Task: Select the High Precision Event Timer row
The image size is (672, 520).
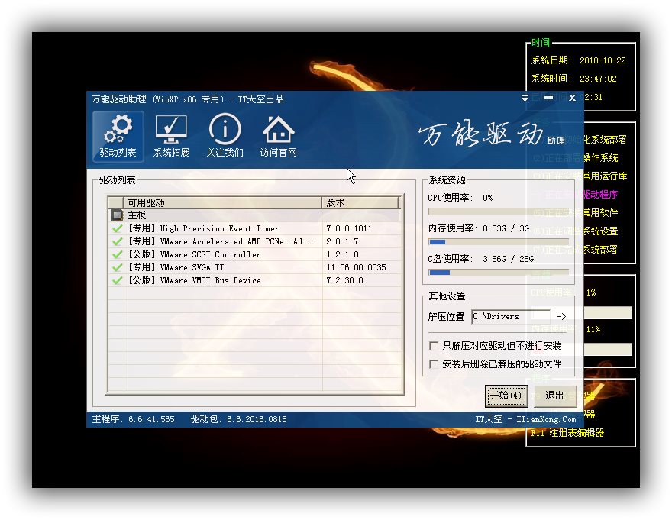Action: (x=255, y=228)
